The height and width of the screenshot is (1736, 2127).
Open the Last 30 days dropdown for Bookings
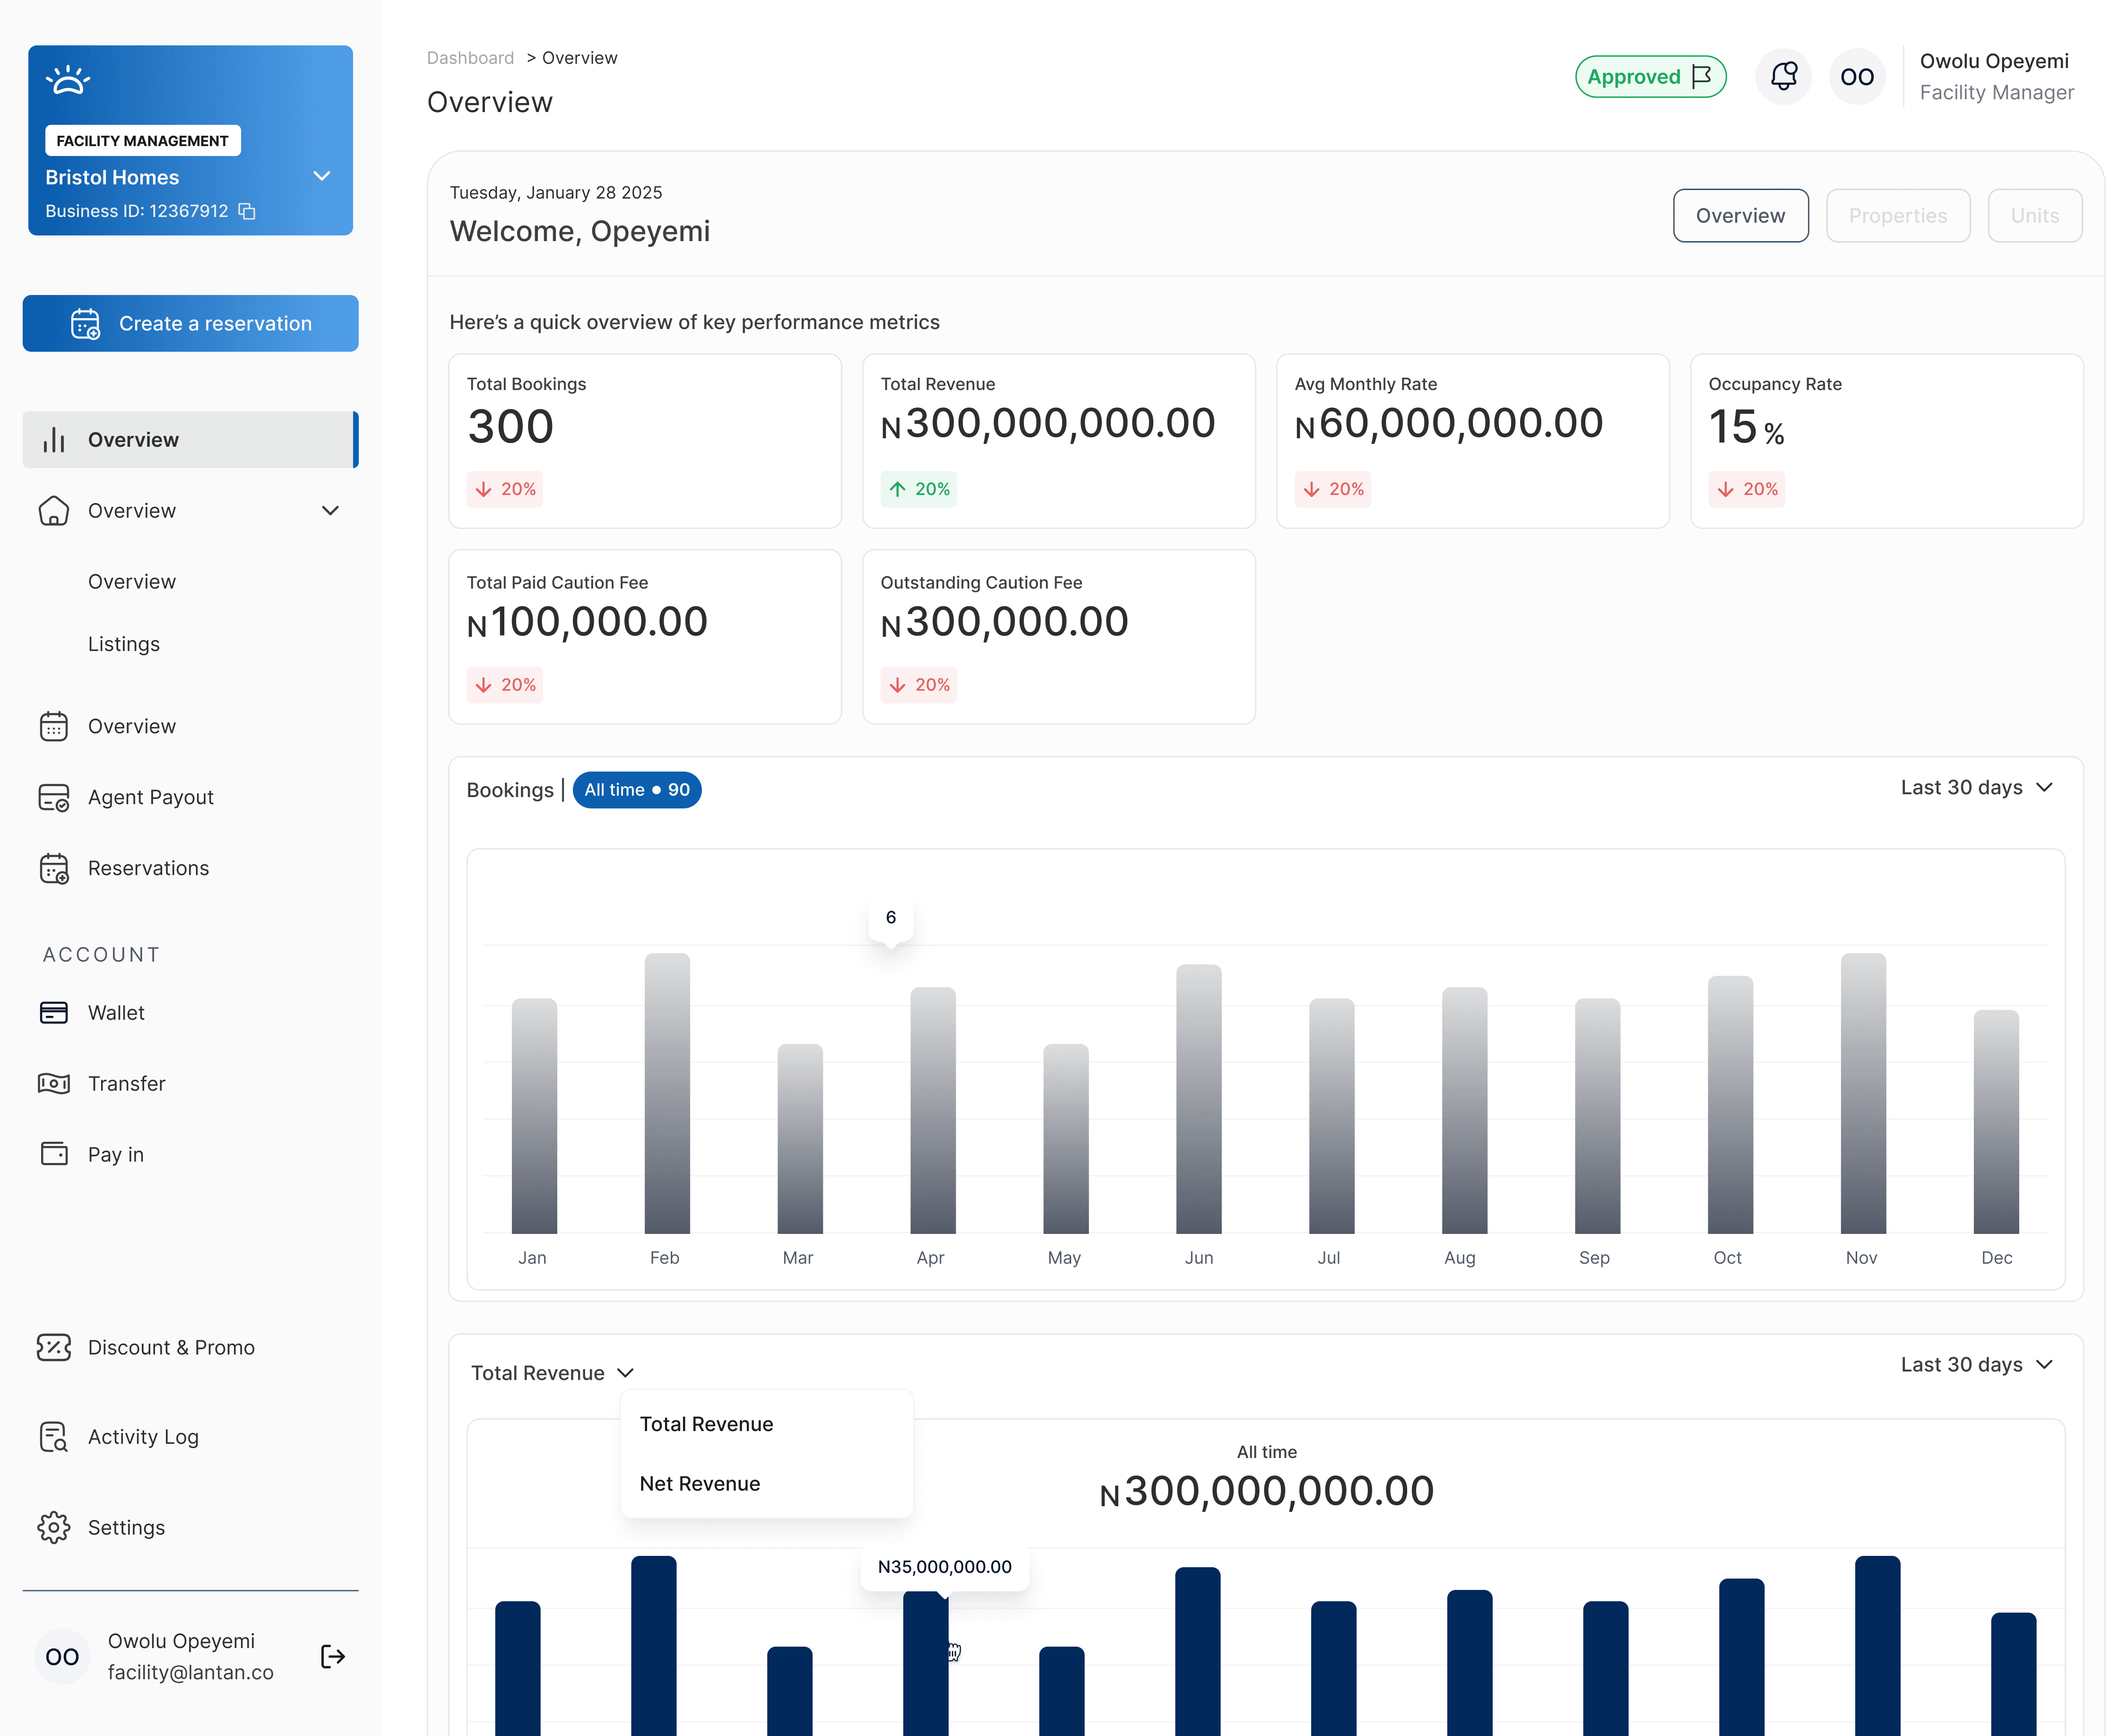point(1973,788)
